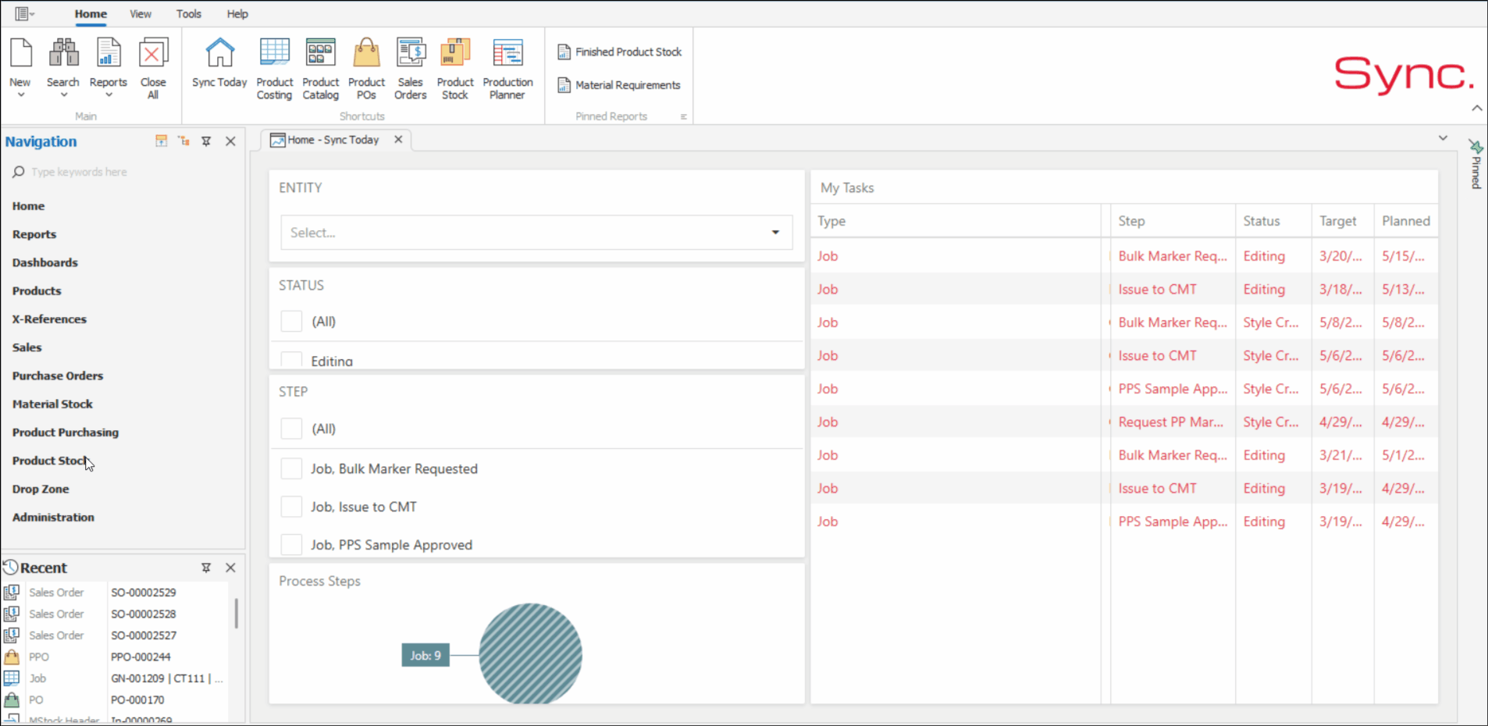
Task: Open the ENTITY Select dropdown
Action: [x=536, y=233]
